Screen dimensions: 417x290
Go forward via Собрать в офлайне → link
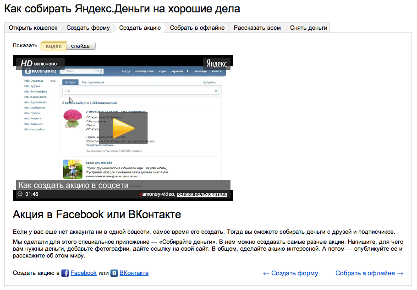pos(369,273)
